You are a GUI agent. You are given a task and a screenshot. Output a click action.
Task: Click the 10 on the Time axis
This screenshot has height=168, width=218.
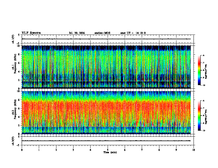(194, 150)
